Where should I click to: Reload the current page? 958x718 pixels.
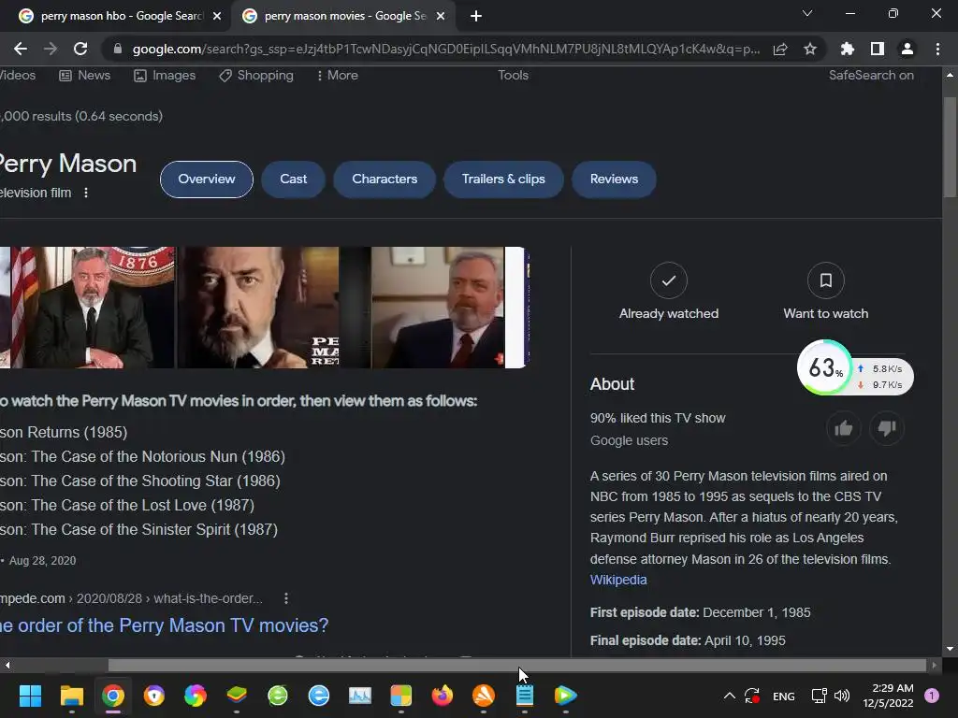80,49
